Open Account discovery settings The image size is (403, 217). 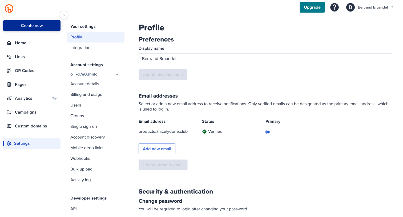coord(88,137)
